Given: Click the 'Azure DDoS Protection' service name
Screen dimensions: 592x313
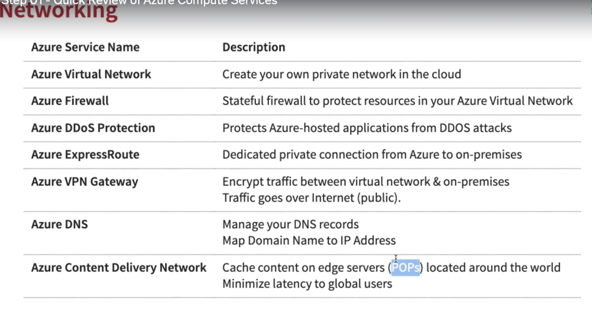Looking at the screenshot, I should tap(93, 128).
